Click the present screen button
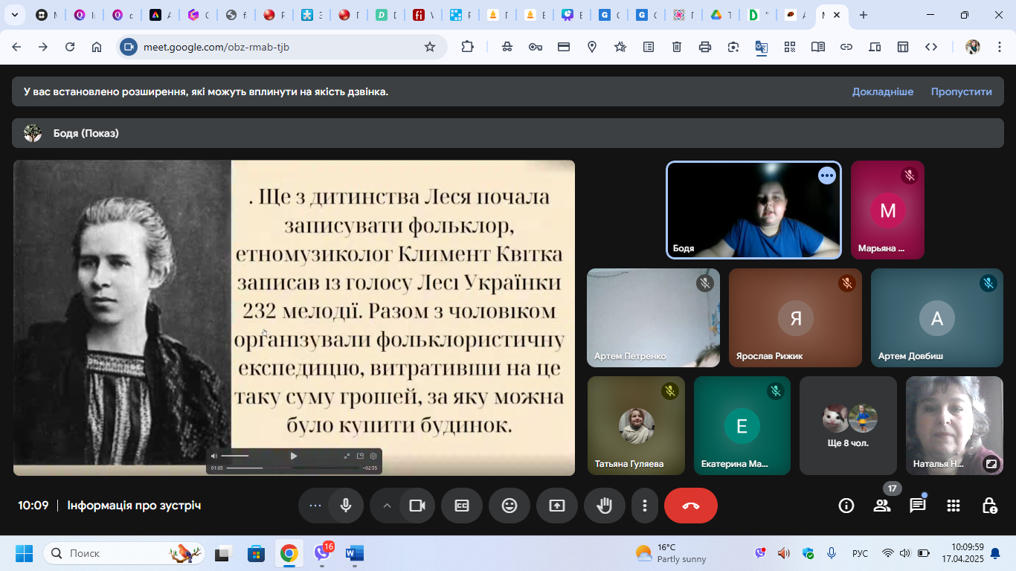 point(557,506)
